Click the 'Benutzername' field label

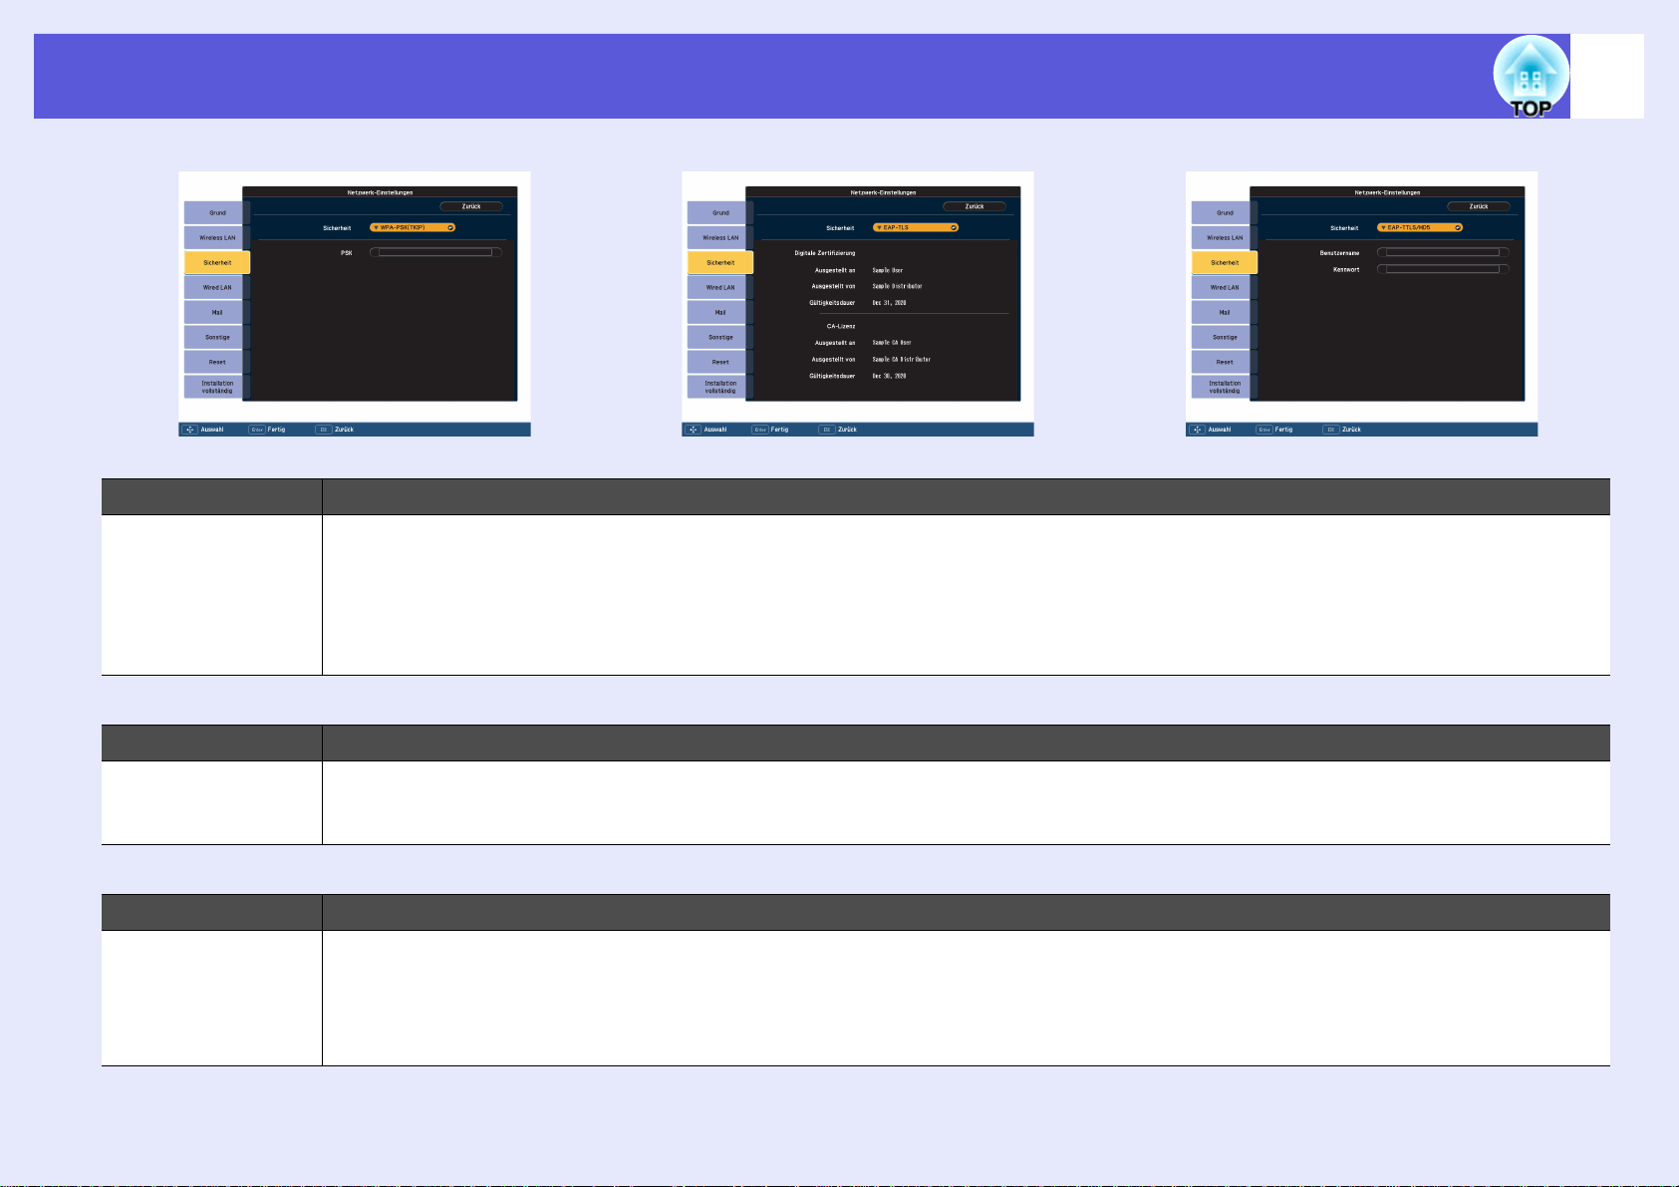click(x=1340, y=253)
